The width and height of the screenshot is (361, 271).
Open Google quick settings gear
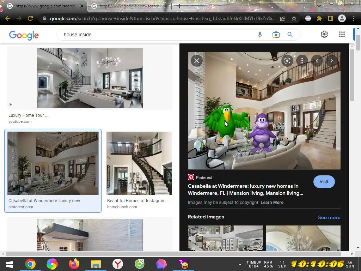coord(324,34)
